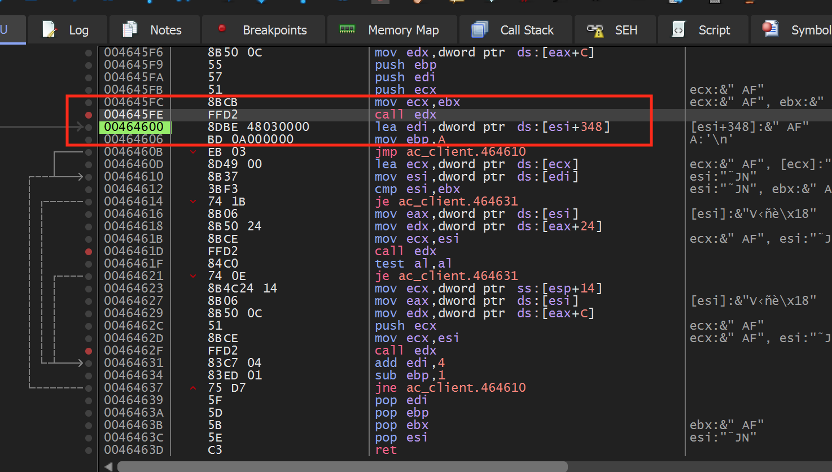Toggle breakpoint dot at 00464610
The image size is (832, 472).
click(89, 177)
